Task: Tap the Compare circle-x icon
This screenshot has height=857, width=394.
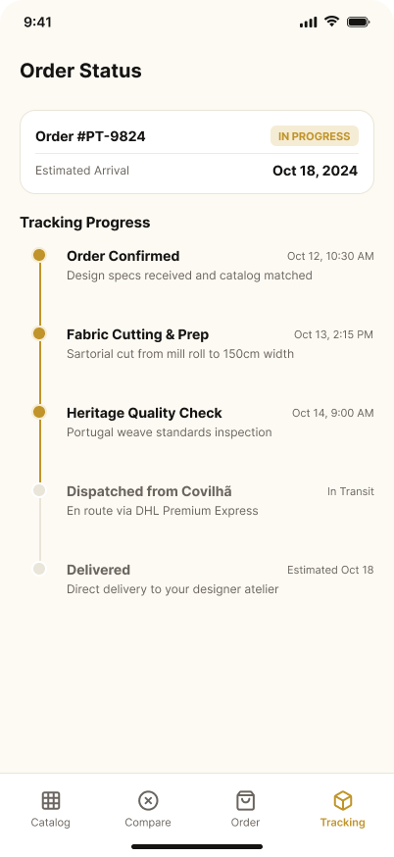Action: tap(148, 801)
